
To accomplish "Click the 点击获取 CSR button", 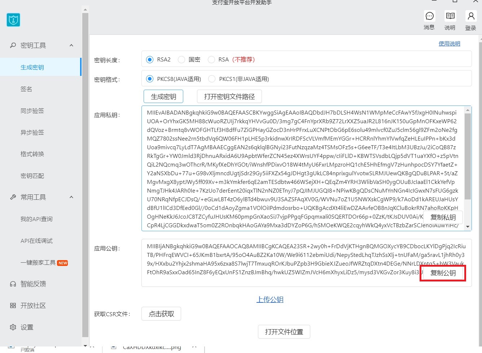I will [x=161, y=314].
